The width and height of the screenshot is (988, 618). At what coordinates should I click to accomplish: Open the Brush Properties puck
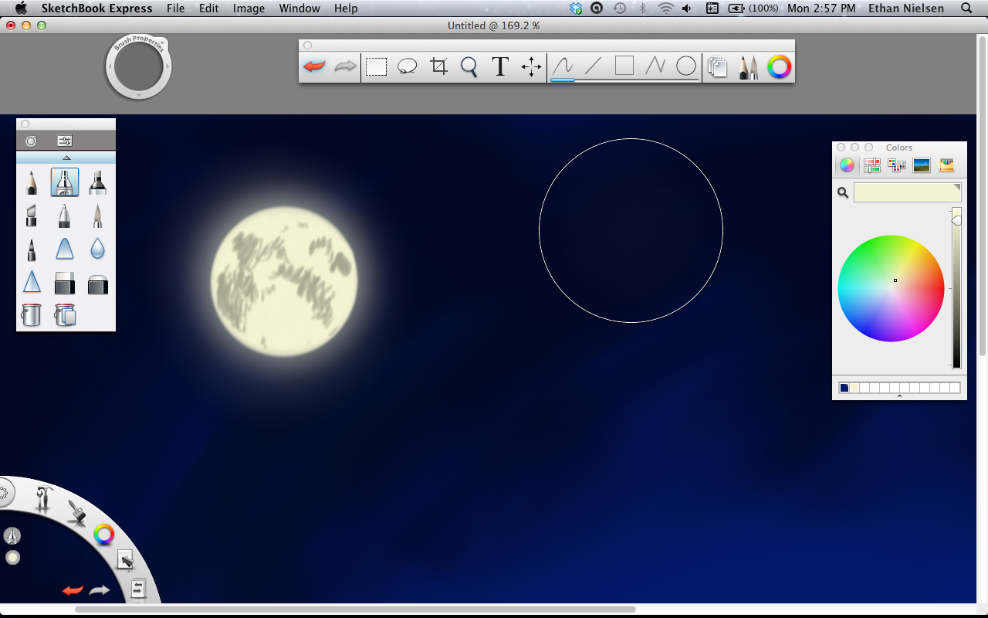[138, 67]
